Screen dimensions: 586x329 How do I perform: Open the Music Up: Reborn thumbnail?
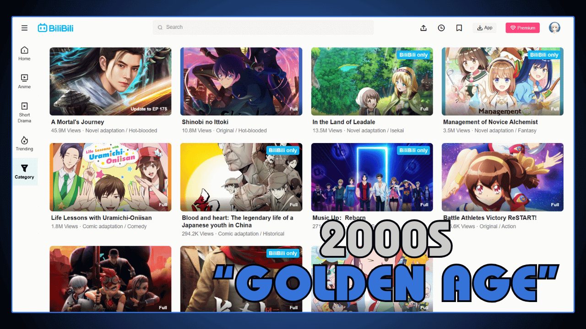372,177
